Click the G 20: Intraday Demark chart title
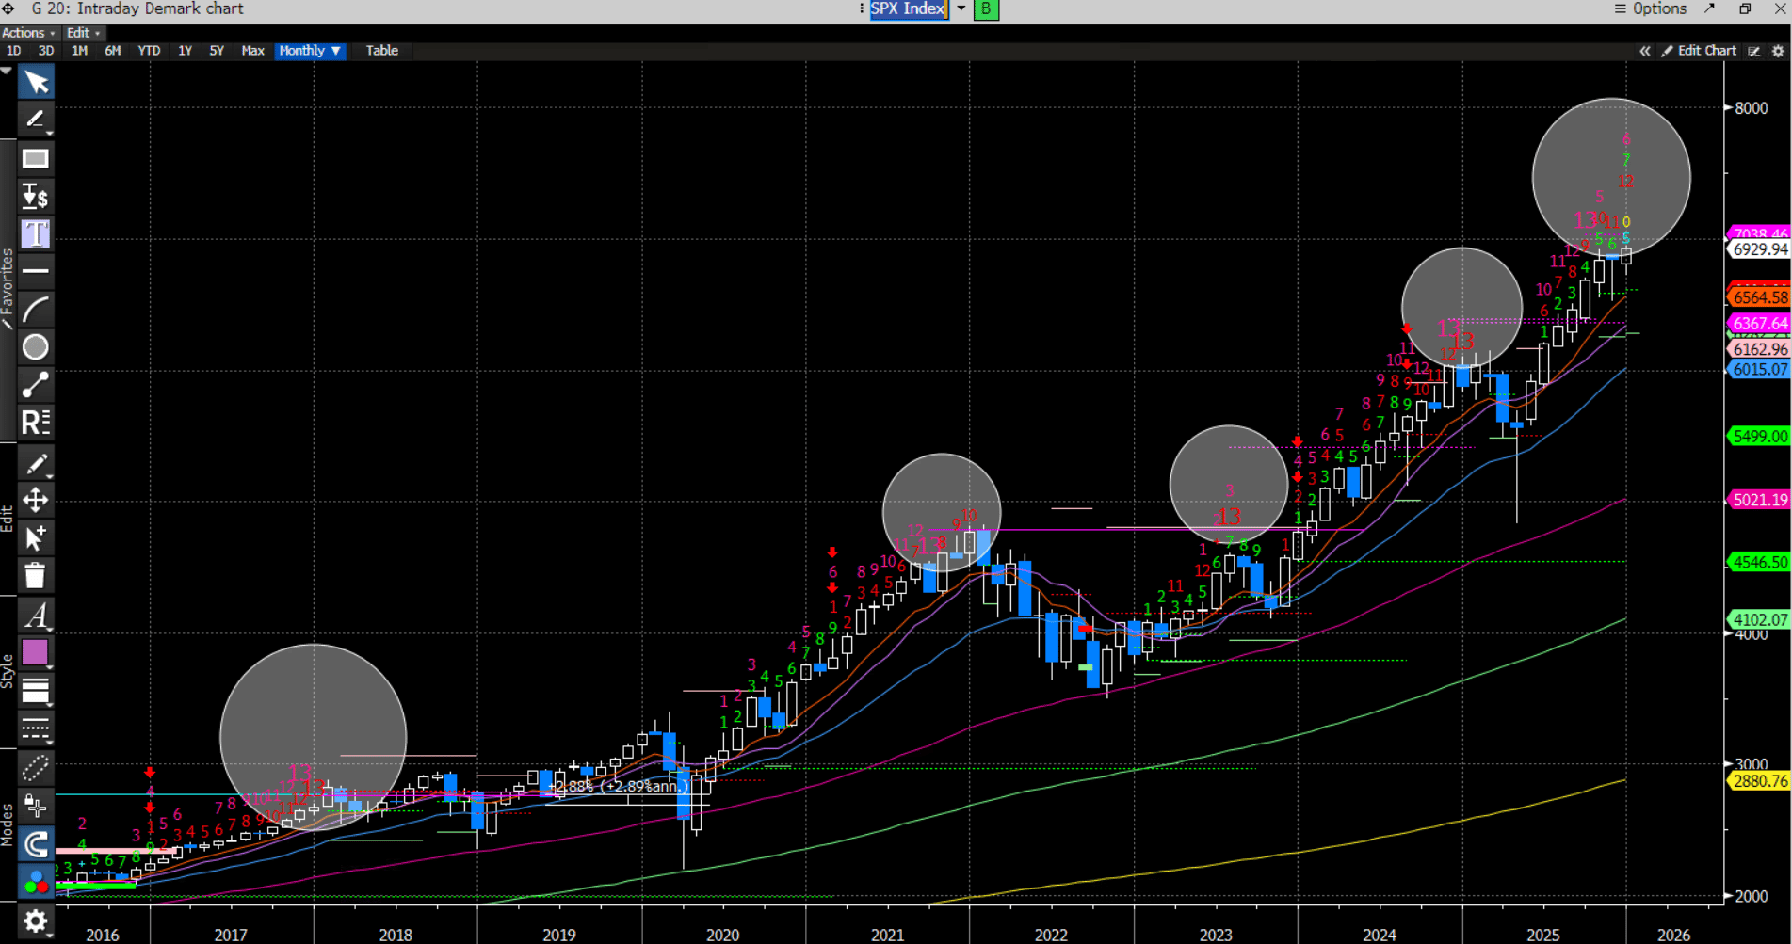 [x=137, y=8]
